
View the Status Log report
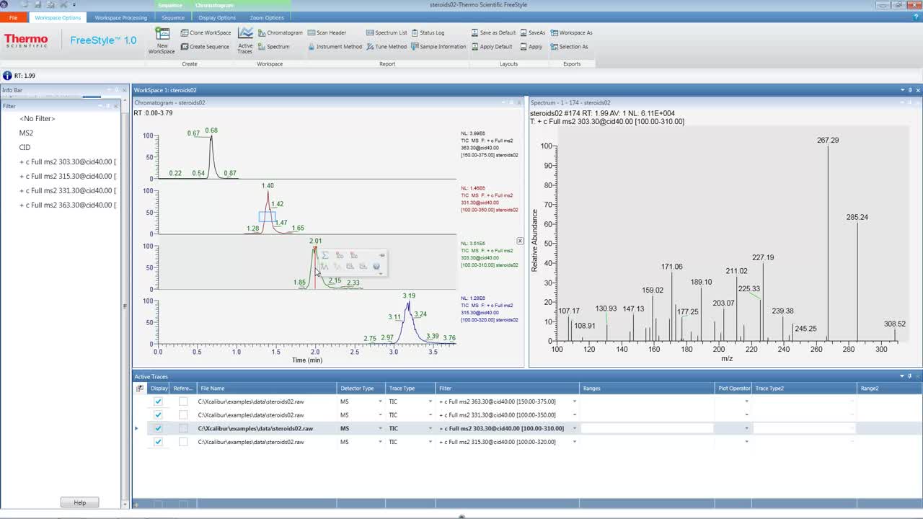428,32
